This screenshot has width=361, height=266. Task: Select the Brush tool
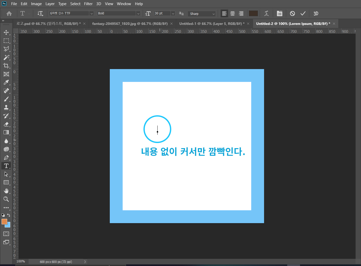(x=6, y=99)
